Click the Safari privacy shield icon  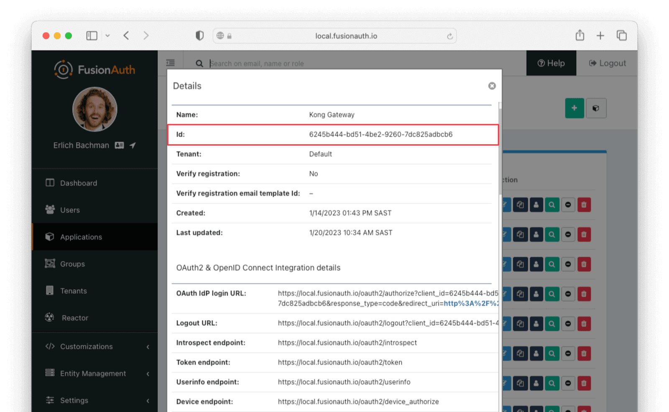click(x=199, y=36)
